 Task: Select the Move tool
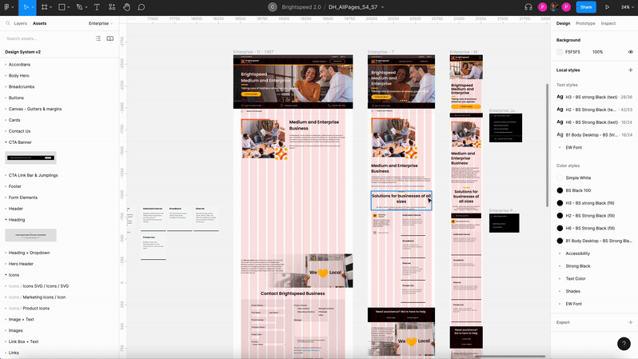point(26,7)
